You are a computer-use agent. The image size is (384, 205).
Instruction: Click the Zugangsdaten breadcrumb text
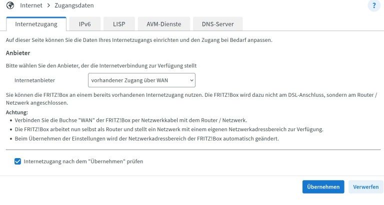tap(74, 5)
